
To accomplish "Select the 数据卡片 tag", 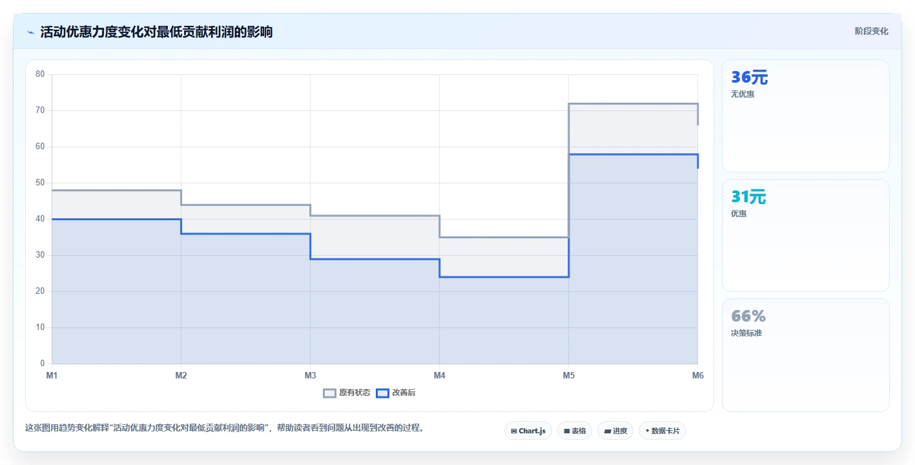I will [662, 431].
